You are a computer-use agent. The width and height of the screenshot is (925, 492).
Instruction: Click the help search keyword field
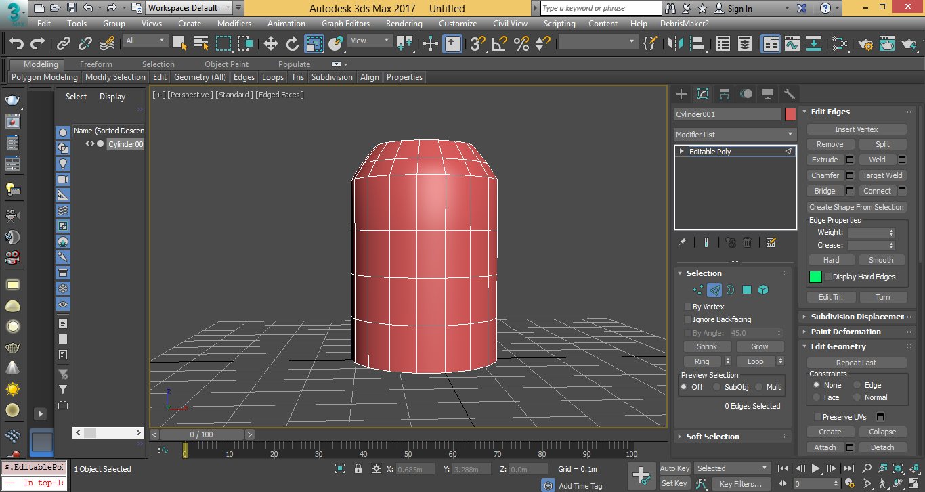601,8
